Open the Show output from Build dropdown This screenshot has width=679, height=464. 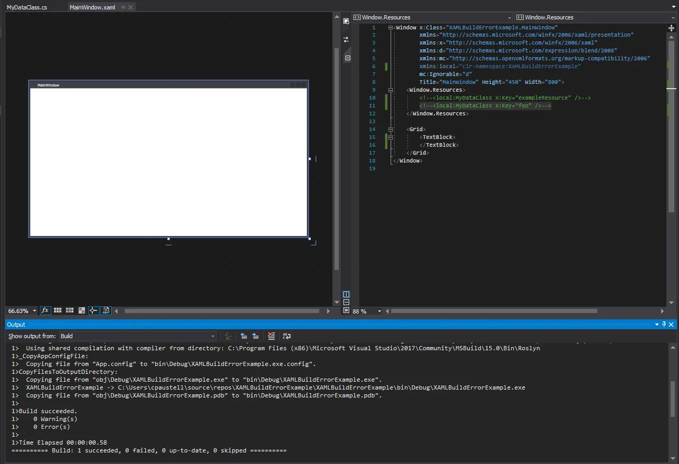(x=137, y=336)
